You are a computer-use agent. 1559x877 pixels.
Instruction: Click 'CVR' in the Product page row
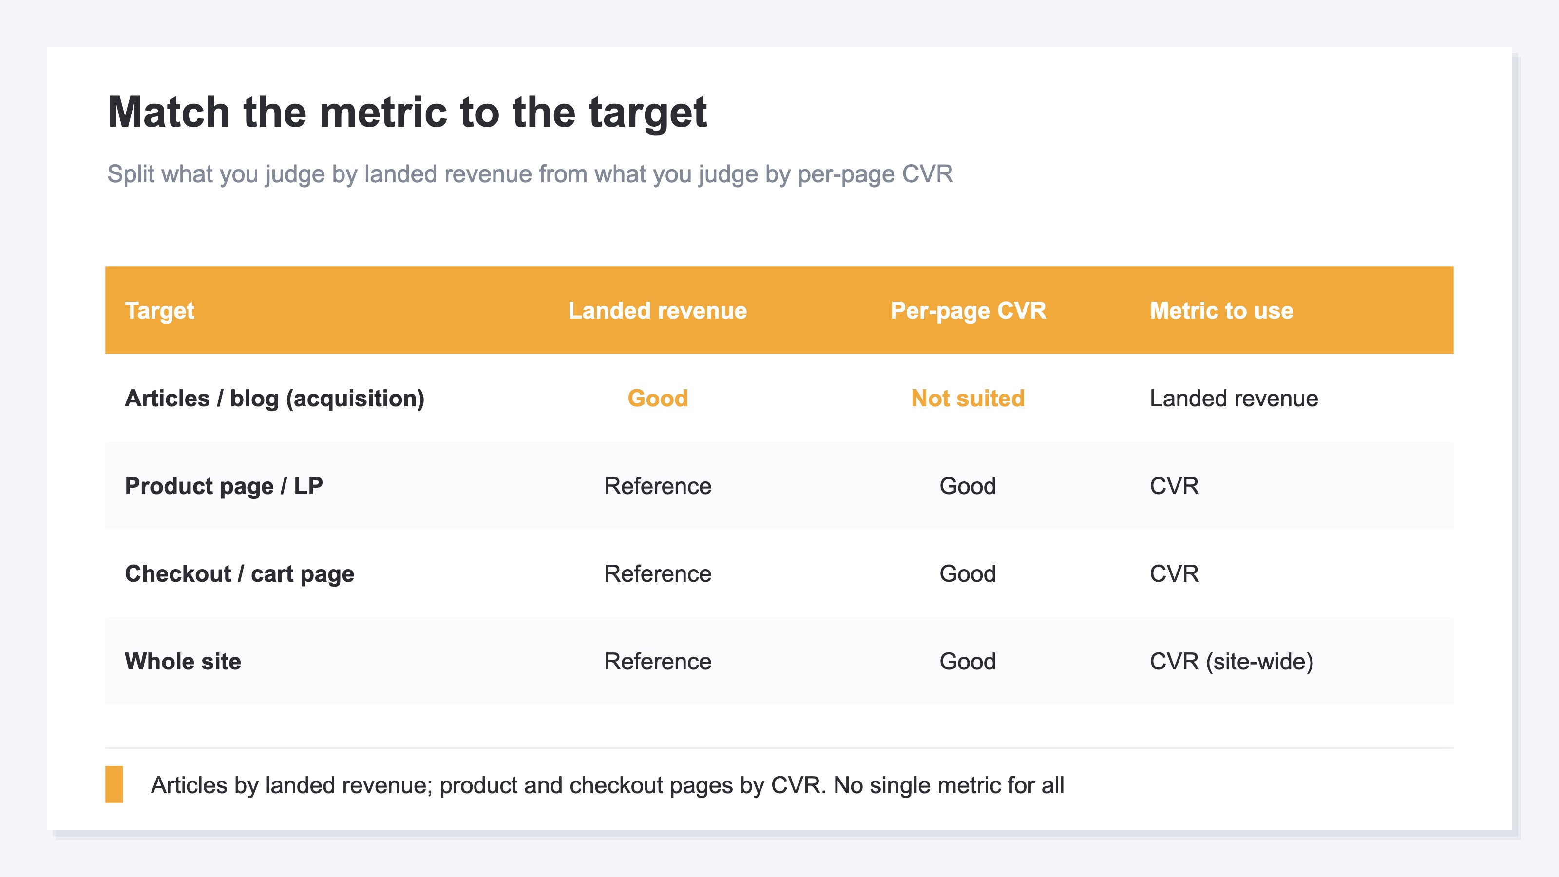coord(1174,486)
